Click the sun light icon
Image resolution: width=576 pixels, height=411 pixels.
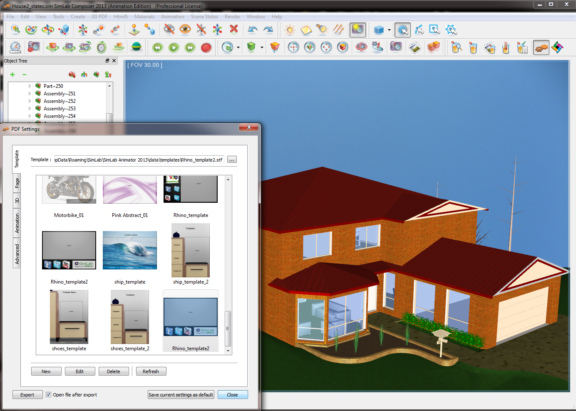[290, 30]
